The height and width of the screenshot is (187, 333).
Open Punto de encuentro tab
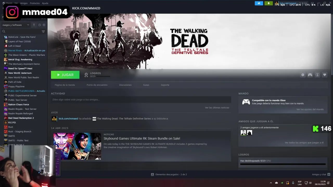click(x=97, y=85)
